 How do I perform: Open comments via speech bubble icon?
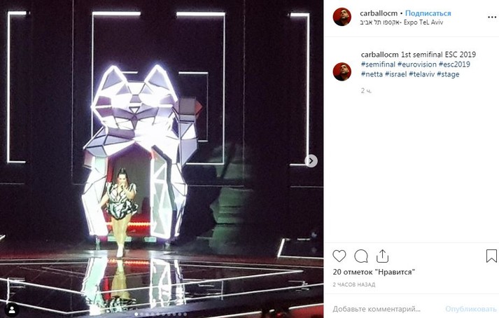(x=361, y=256)
